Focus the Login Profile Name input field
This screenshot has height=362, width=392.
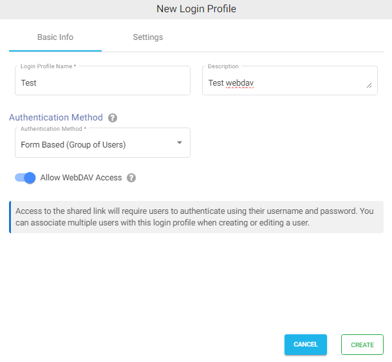(x=102, y=83)
